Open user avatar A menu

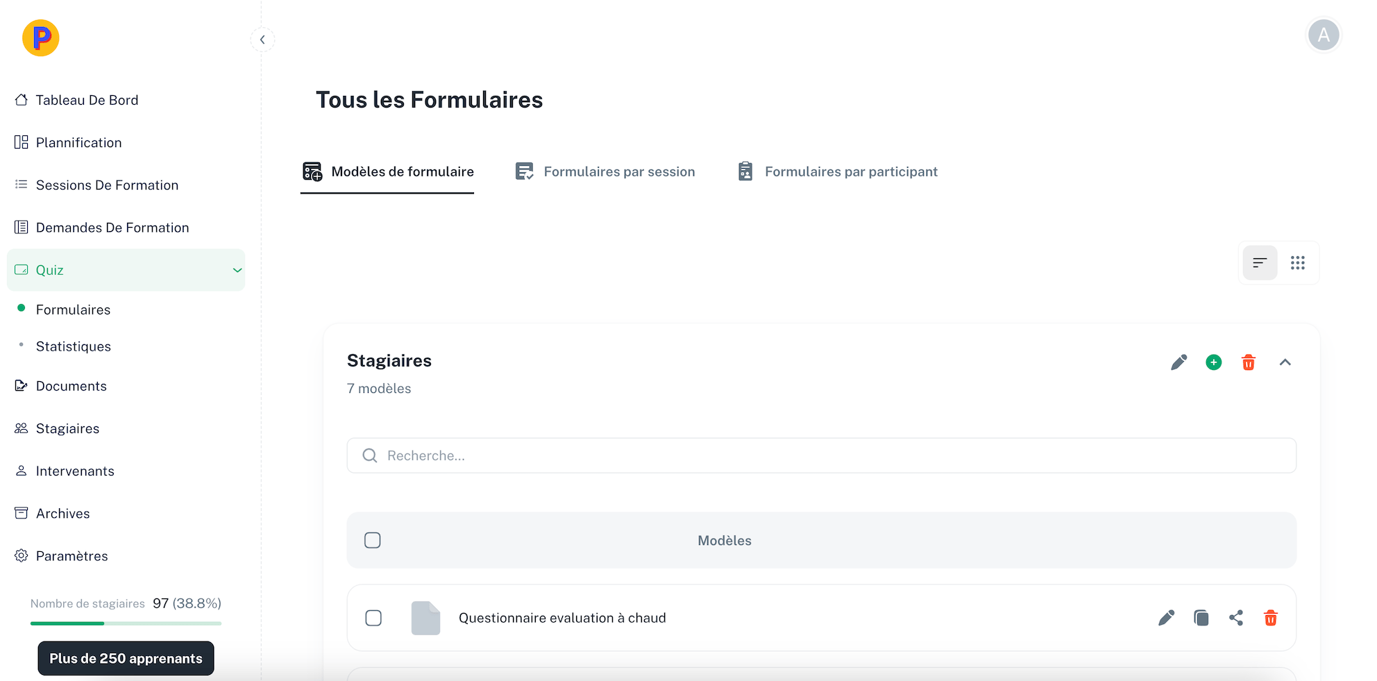pyautogui.click(x=1324, y=35)
